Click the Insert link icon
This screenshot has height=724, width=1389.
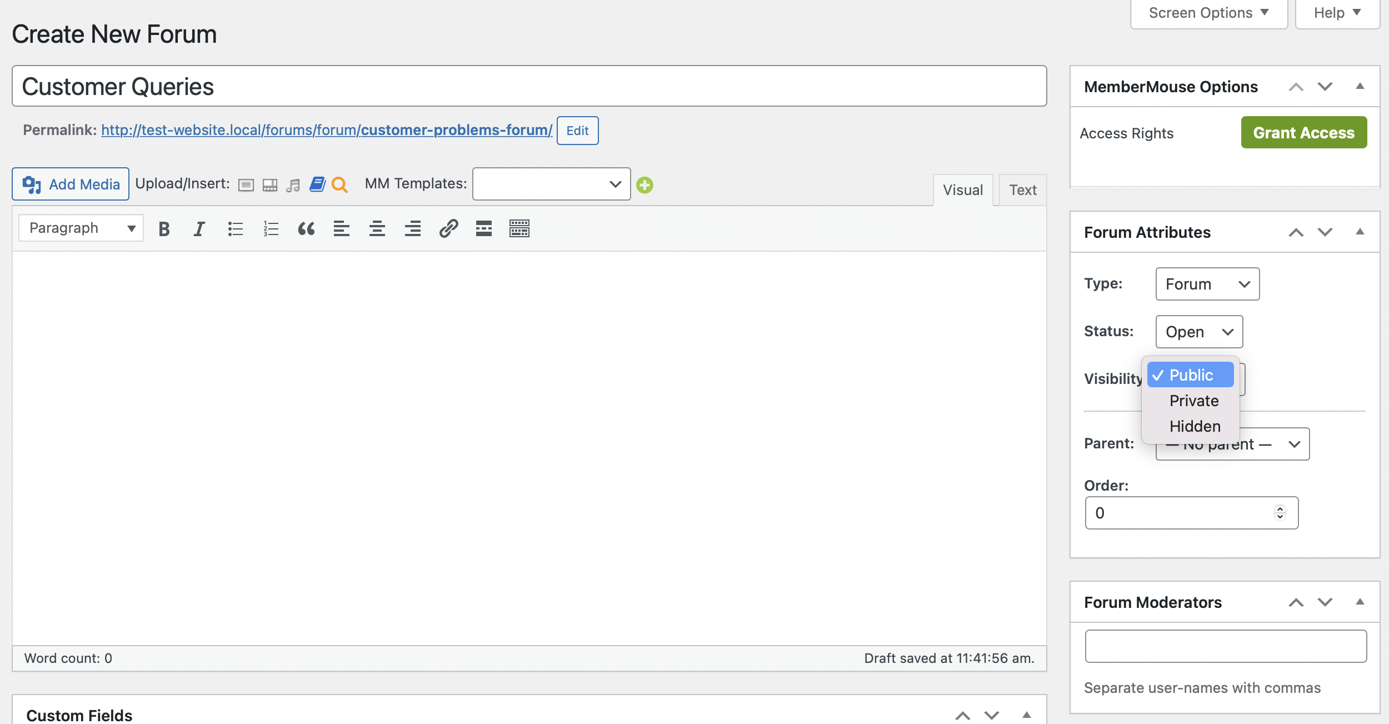(447, 229)
